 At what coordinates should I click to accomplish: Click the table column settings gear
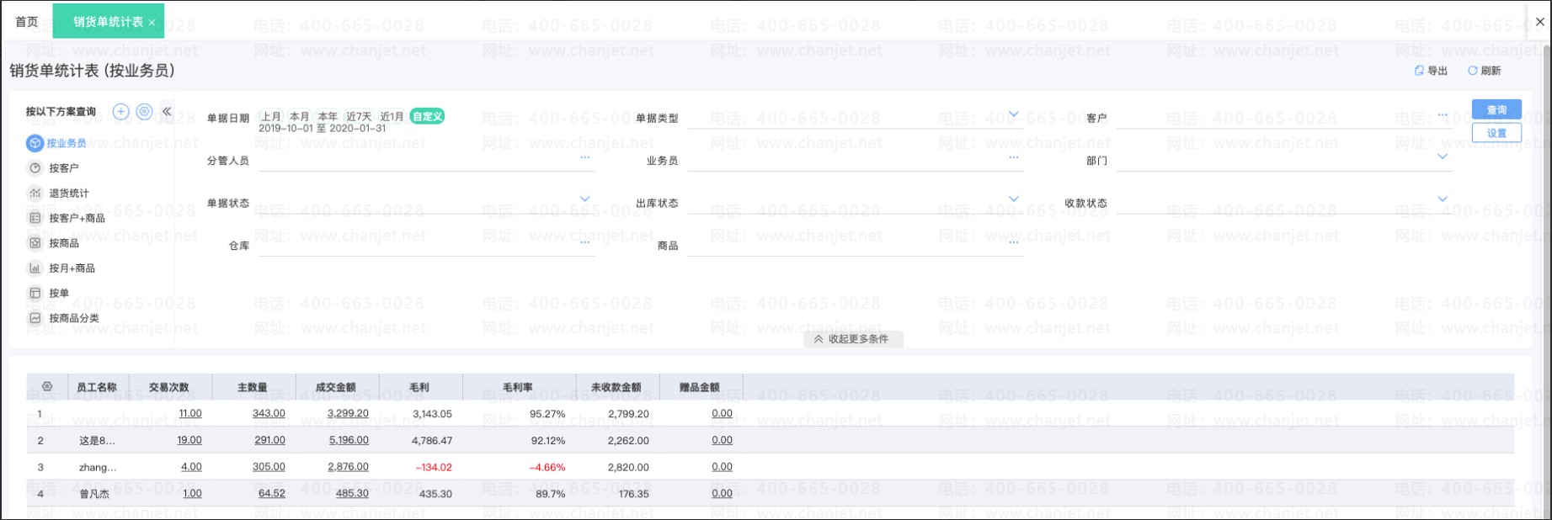(47, 387)
